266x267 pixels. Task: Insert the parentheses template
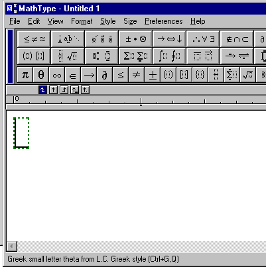(168, 75)
